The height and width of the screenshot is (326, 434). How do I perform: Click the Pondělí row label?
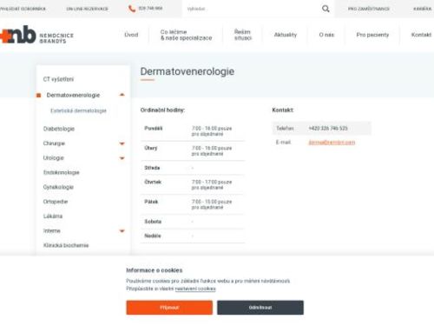154,129
